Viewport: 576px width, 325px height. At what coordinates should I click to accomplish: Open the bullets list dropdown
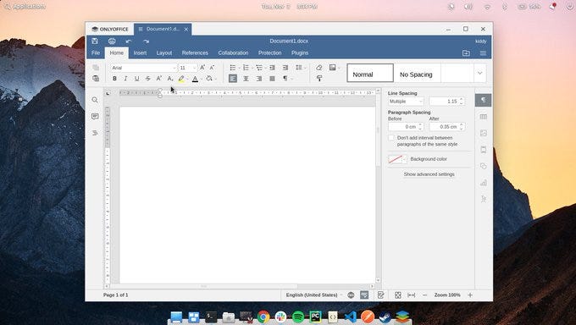[x=239, y=68]
